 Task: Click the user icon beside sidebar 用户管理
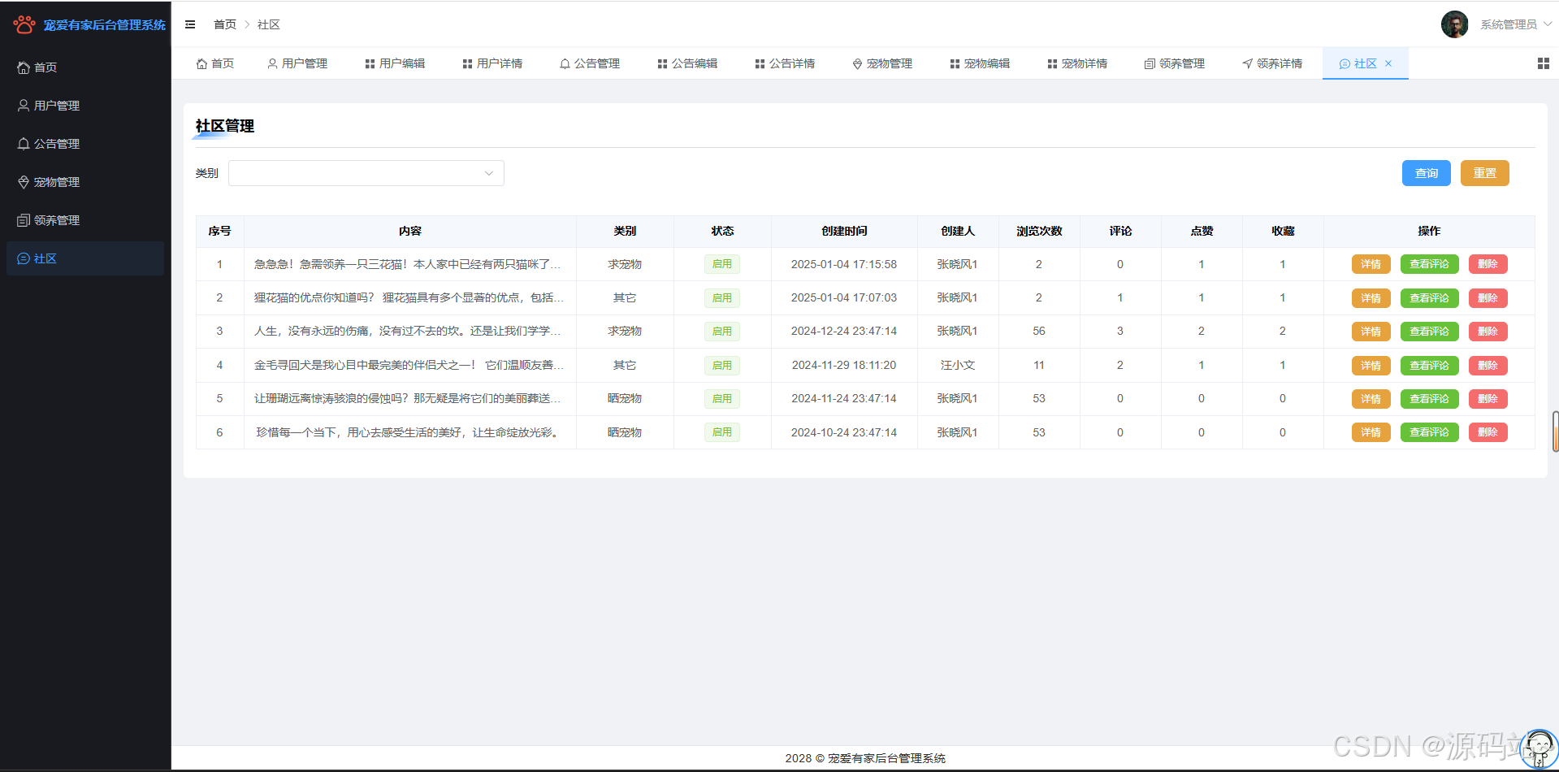click(x=24, y=106)
